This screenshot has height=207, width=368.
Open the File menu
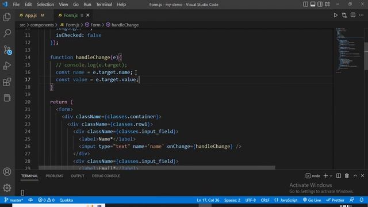pos(16,5)
